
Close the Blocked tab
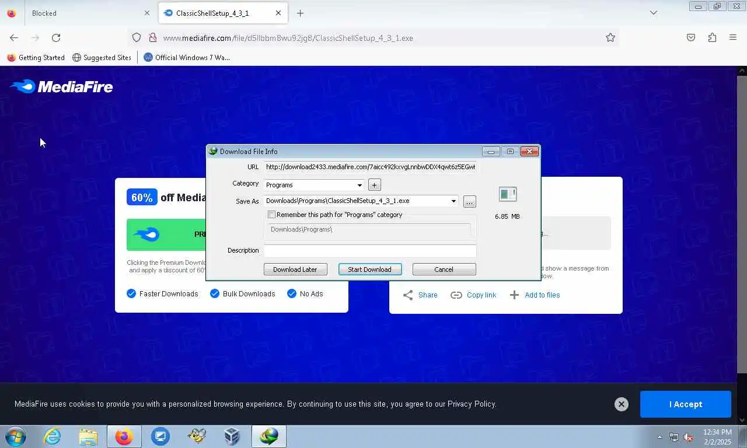(147, 13)
